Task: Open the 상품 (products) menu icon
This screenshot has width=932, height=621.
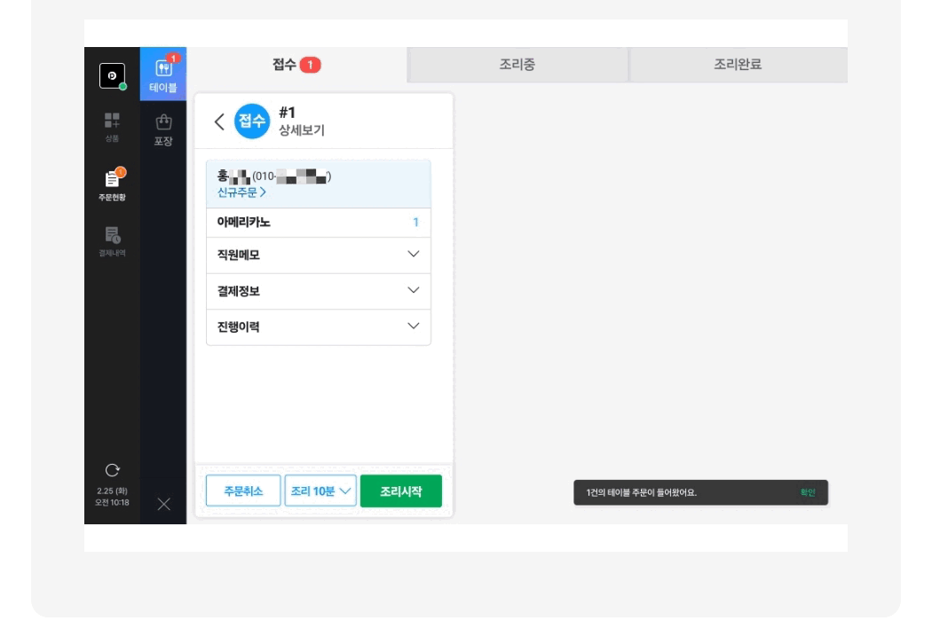Action: point(112,125)
